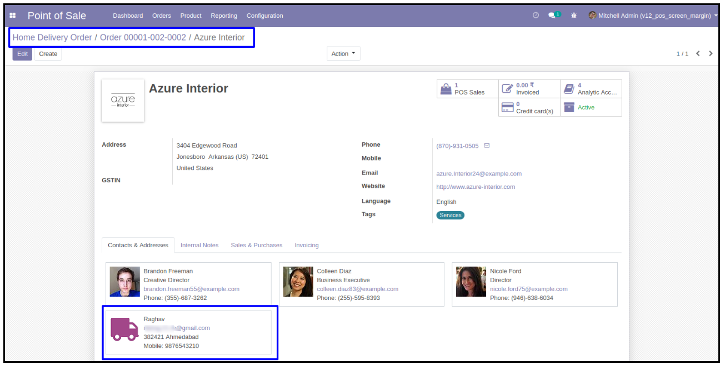Open the Analytic Accounts stat button
This screenshot has width=725, height=365.
pos(591,89)
